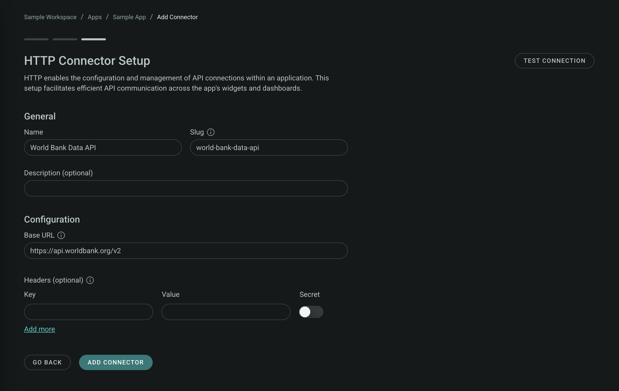Click the Test Connection button
619x391 pixels.
coord(554,61)
